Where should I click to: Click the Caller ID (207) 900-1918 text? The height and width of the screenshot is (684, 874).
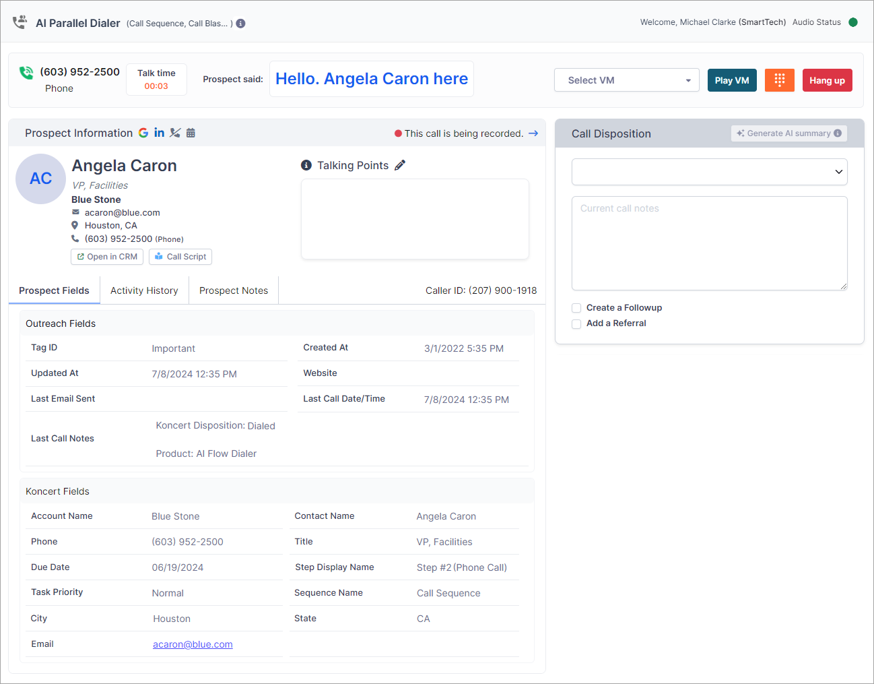481,290
